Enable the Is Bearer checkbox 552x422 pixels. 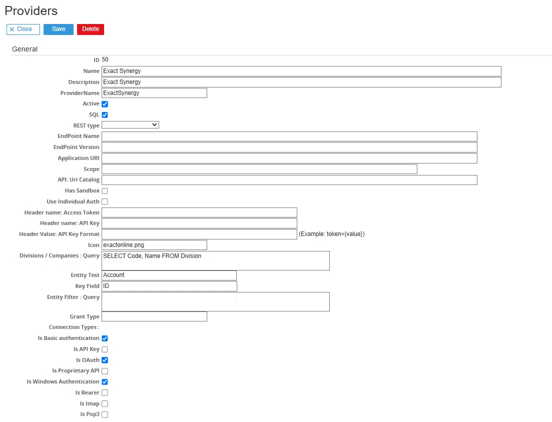click(105, 393)
